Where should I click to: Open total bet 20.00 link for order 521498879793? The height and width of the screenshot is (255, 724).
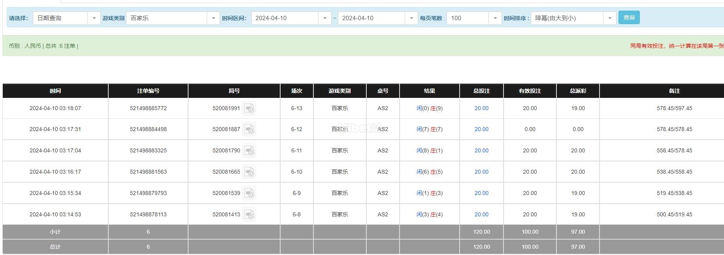click(481, 193)
